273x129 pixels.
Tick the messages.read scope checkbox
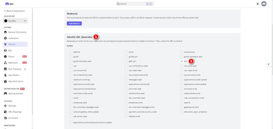(126, 80)
